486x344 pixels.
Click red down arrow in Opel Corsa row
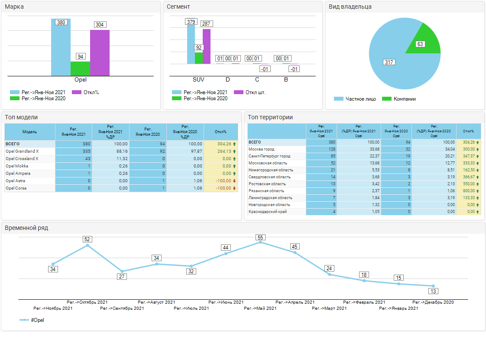[x=234, y=188]
